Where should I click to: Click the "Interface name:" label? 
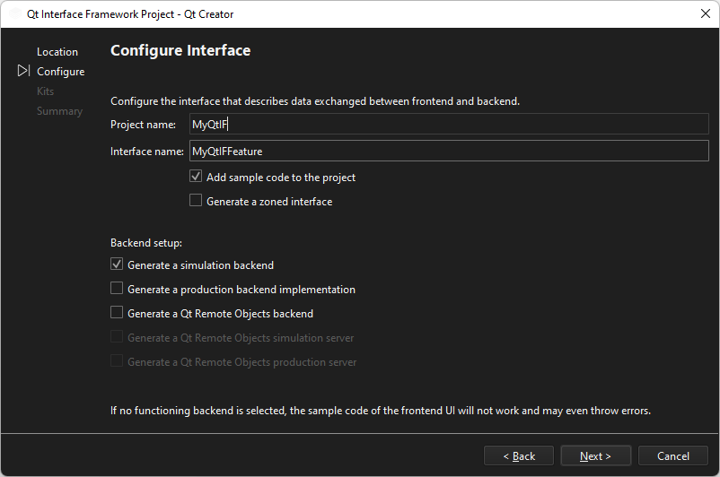tap(147, 152)
